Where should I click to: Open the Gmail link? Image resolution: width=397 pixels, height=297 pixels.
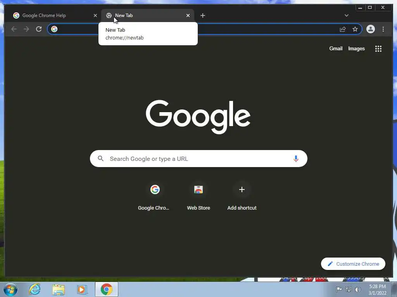[336, 48]
